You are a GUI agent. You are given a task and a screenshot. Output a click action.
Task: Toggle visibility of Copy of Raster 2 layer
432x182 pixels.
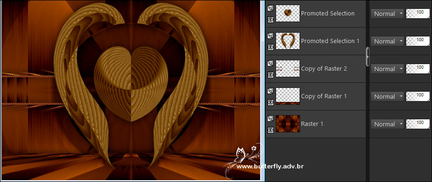(x=270, y=75)
